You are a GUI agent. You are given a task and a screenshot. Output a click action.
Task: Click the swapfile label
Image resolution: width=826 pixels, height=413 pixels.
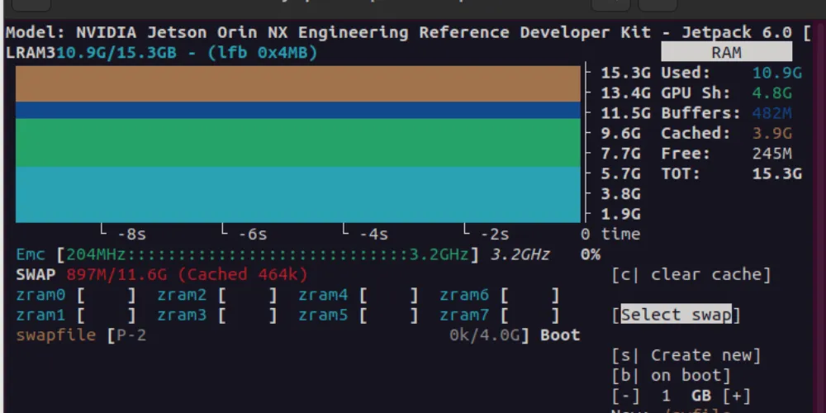tap(56, 335)
